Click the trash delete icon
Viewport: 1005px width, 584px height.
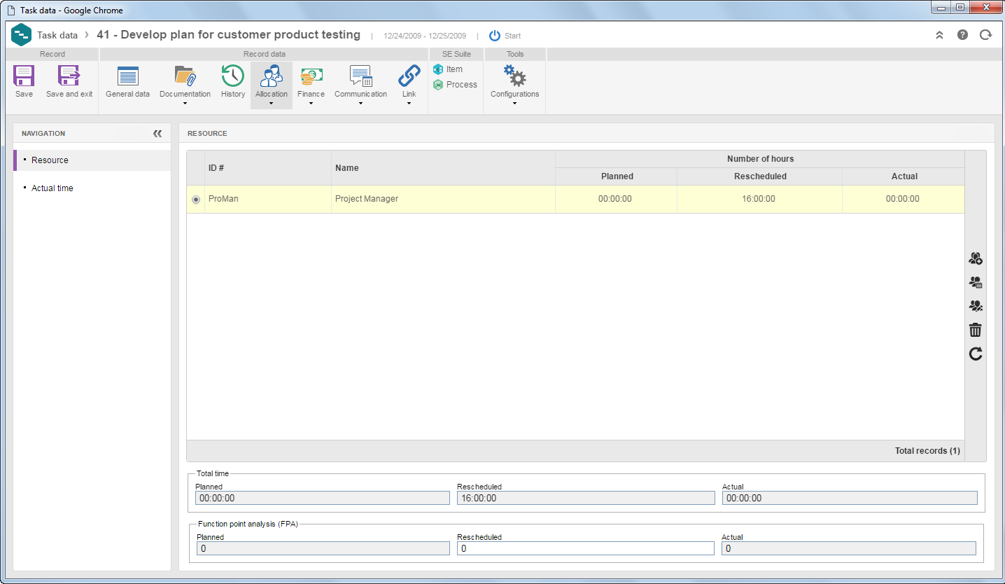[x=976, y=330]
